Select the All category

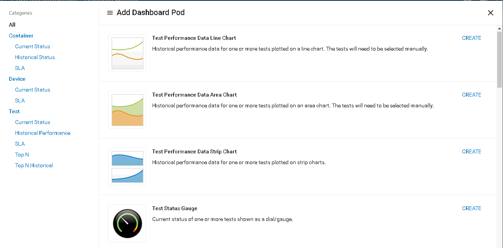(12, 25)
